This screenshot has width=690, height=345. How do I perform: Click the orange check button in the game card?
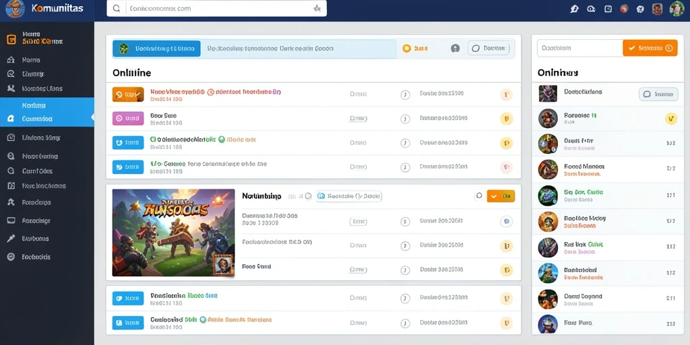pyautogui.click(x=501, y=196)
